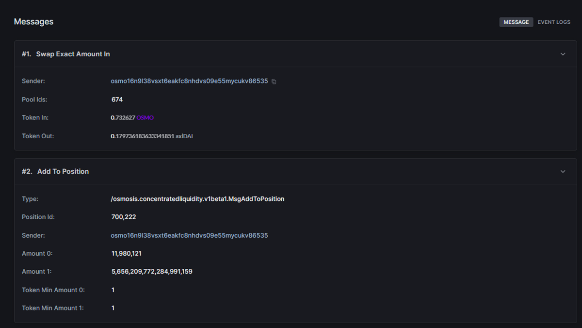Click the 'Position Id:' label
This screenshot has width=582, height=328.
pos(38,217)
